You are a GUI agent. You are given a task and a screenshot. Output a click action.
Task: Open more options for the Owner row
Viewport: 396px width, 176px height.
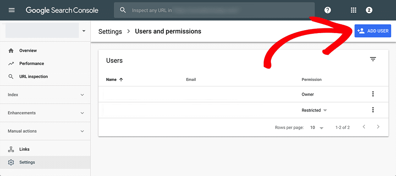[x=373, y=94]
